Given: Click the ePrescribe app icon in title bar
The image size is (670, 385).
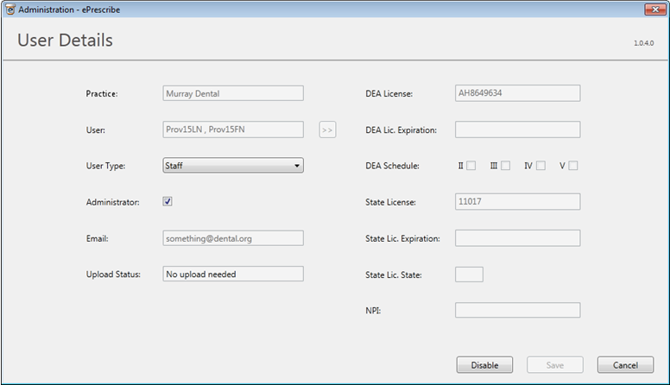Looking at the screenshot, I should point(9,9).
